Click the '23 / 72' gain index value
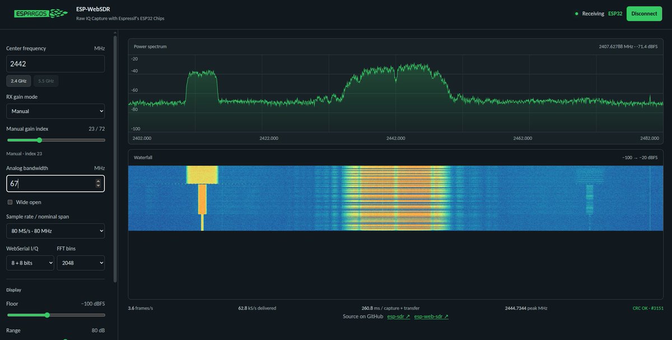Viewport: 672px width, 340px height. coord(96,129)
